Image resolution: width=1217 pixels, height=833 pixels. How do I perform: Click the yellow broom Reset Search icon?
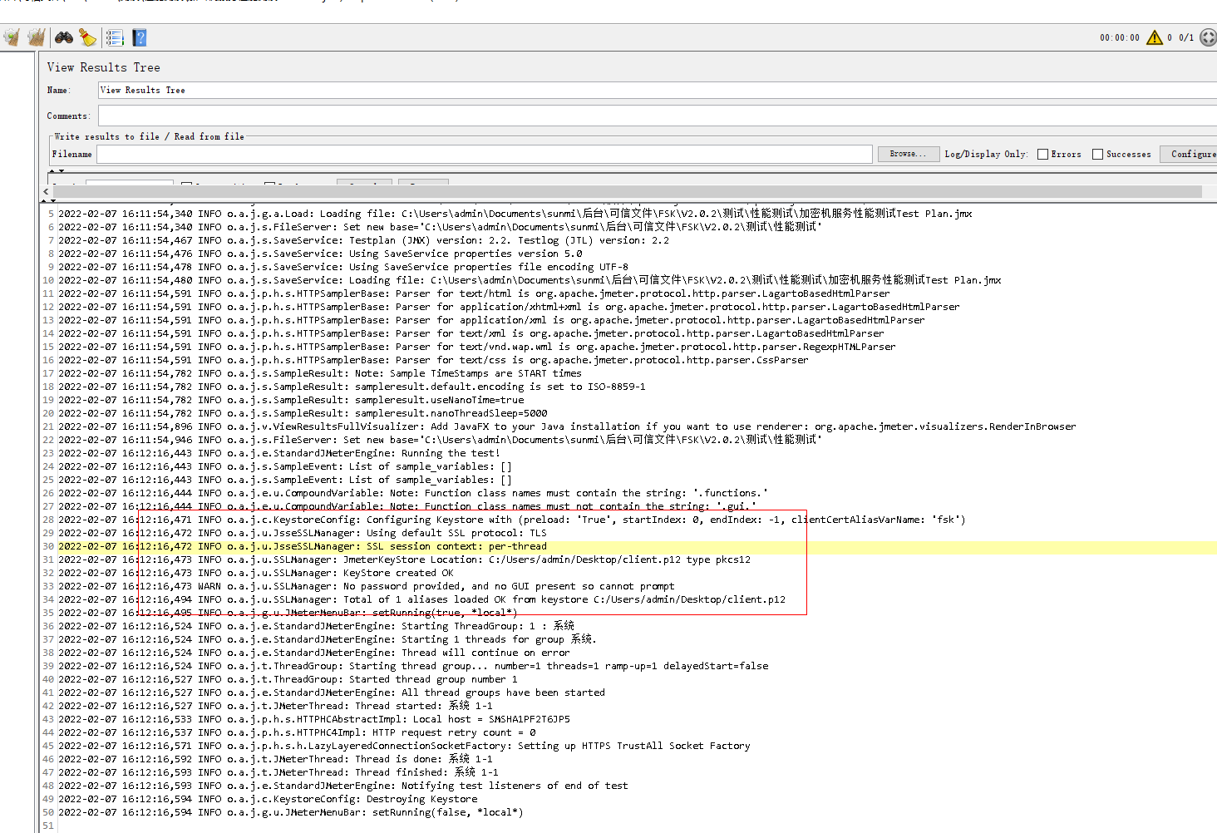pos(87,37)
